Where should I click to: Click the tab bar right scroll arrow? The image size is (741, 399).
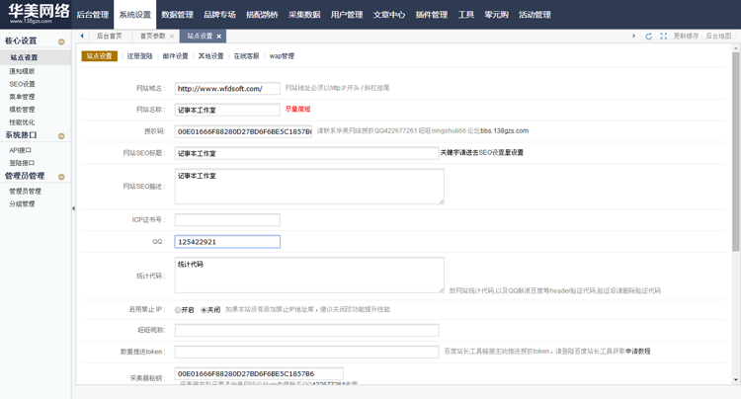click(633, 36)
